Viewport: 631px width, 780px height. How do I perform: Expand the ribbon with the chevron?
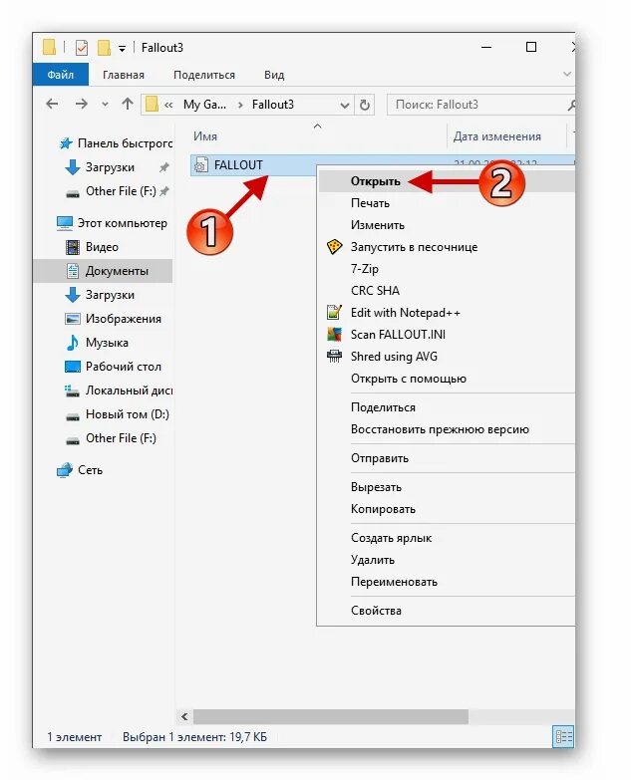coord(566,74)
